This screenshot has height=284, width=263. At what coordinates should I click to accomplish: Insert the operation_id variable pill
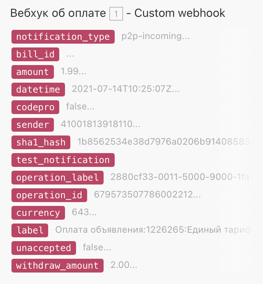tap(49, 195)
